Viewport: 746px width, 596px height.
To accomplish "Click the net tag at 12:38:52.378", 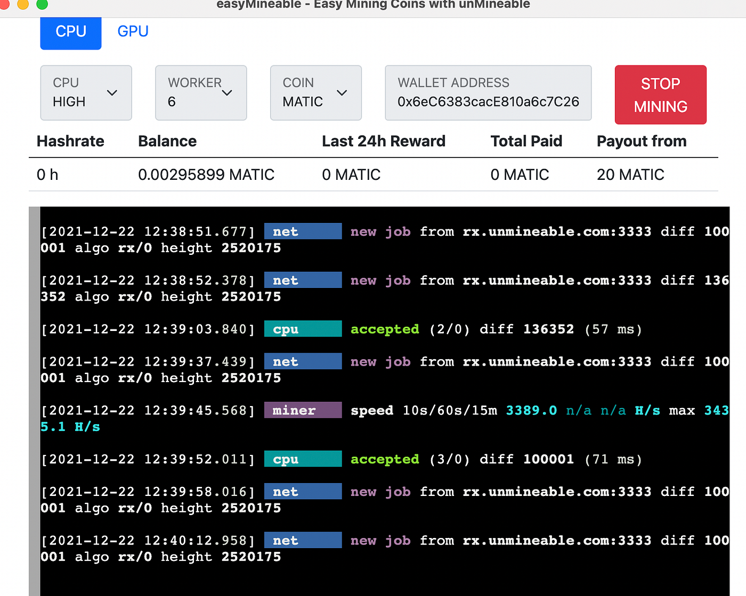I will (303, 280).
